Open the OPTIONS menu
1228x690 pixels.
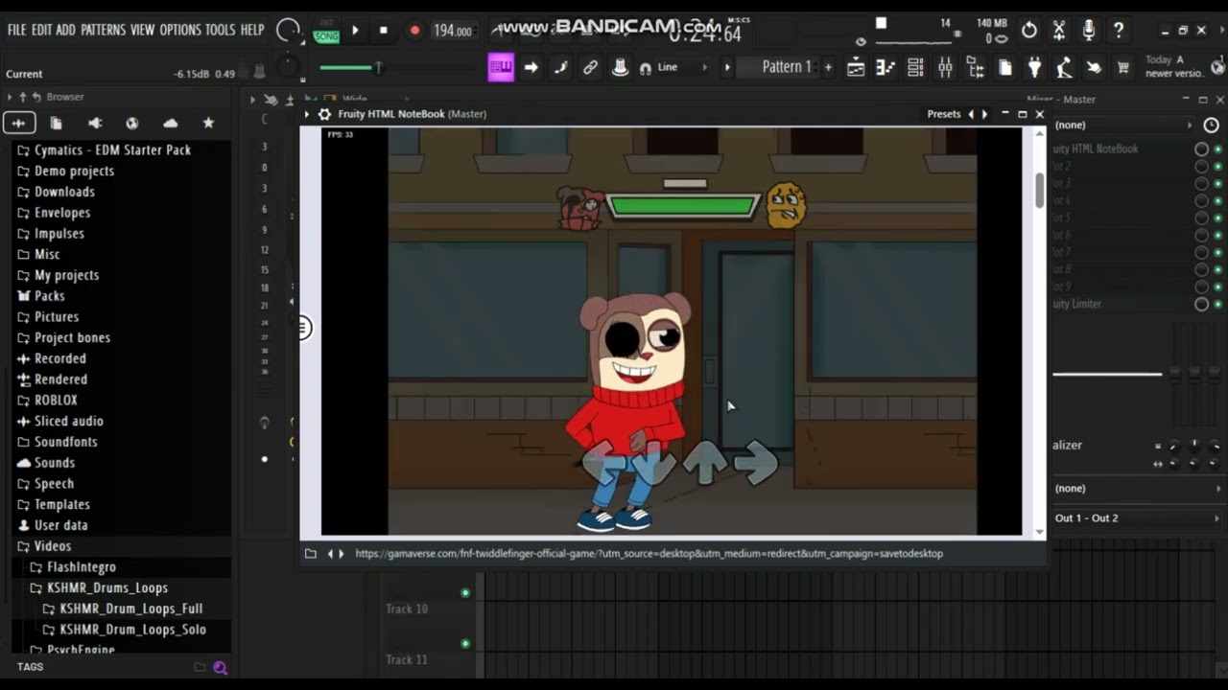(x=180, y=30)
